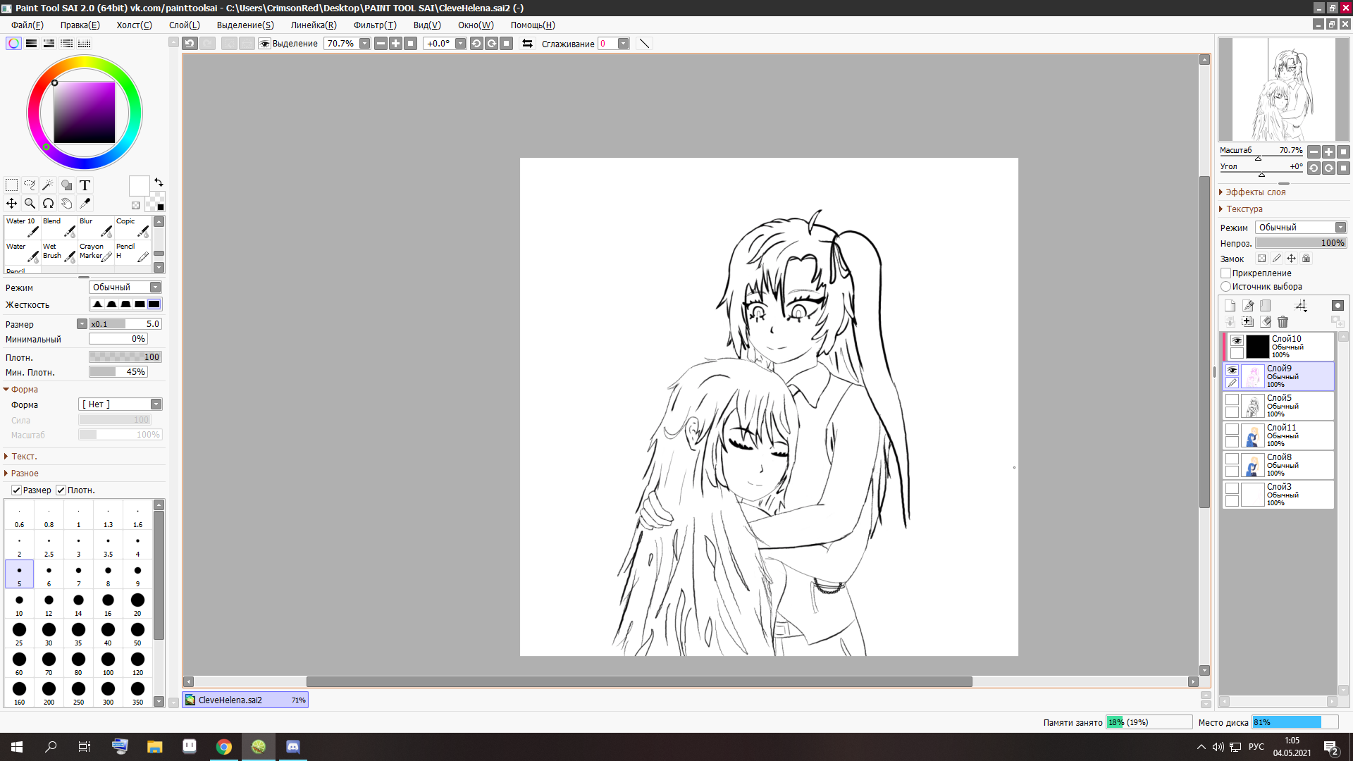Open the brush Режим dropdown

coord(125,287)
